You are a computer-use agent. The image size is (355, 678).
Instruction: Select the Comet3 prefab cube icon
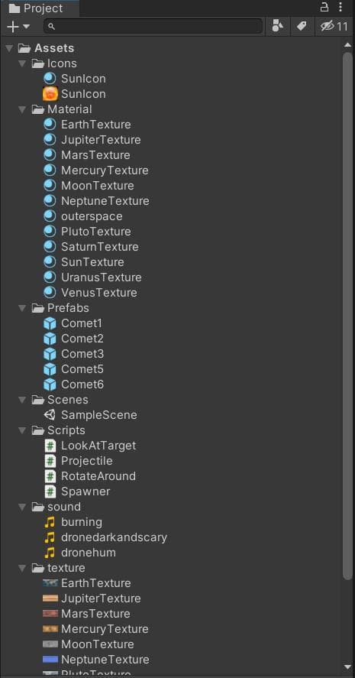point(50,354)
